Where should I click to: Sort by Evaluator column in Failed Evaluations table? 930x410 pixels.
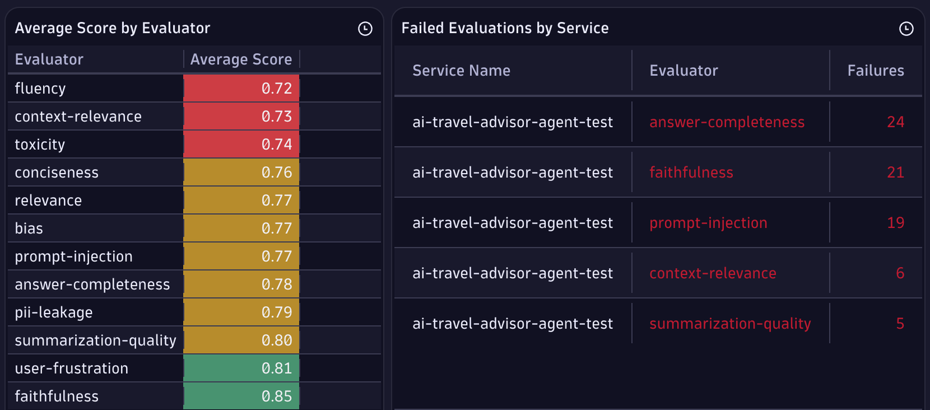684,71
